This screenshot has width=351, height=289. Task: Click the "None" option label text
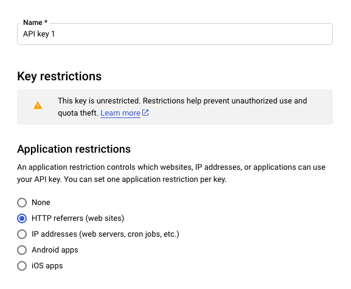pyautogui.click(x=41, y=203)
